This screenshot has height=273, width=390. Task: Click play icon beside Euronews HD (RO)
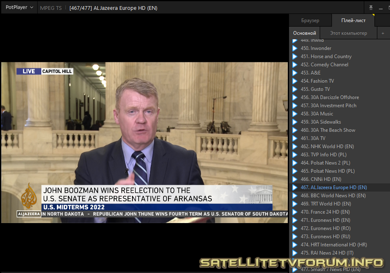pyautogui.click(x=295, y=228)
